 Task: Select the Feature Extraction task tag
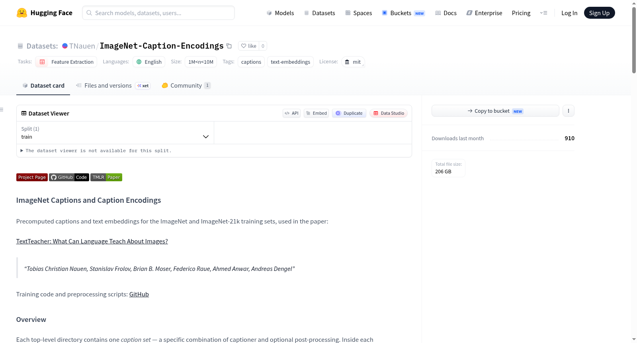(x=66, y=62)
